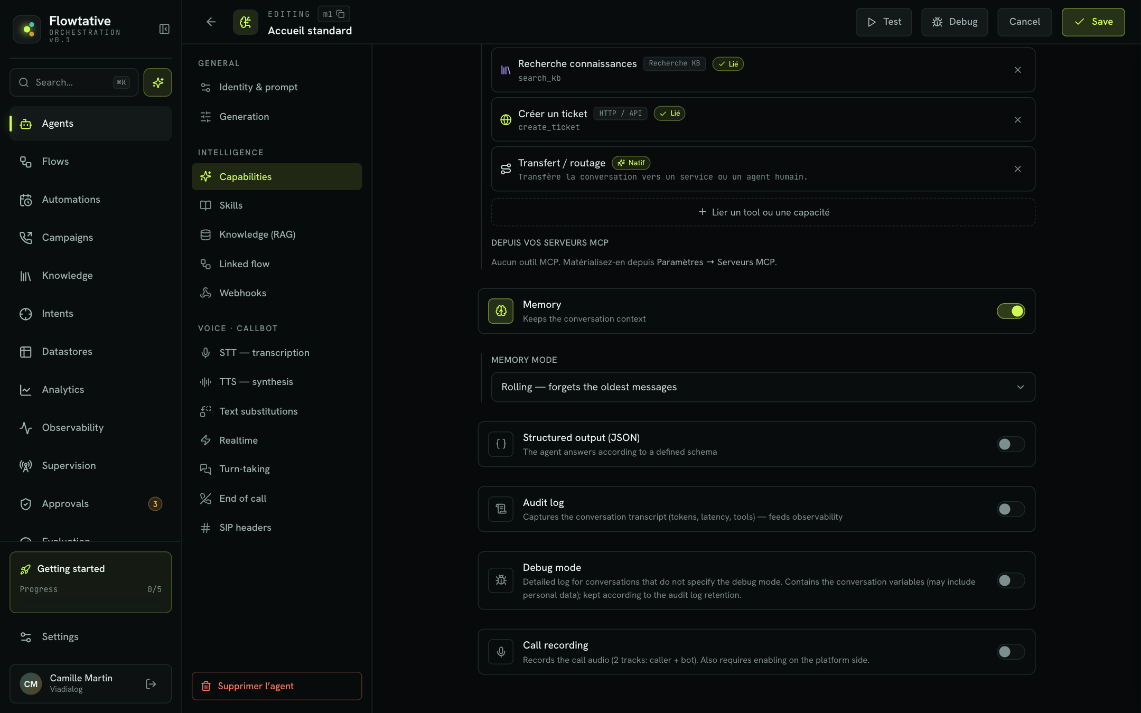Copy the m1 agent ID

[x=340, y=14]
